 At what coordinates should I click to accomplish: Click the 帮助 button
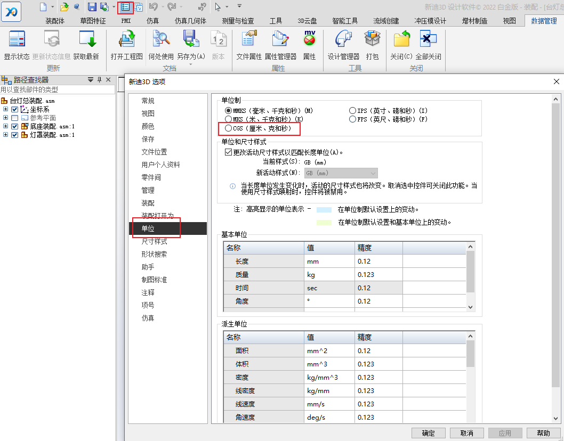pyautogui.click(x=544, y=433)
